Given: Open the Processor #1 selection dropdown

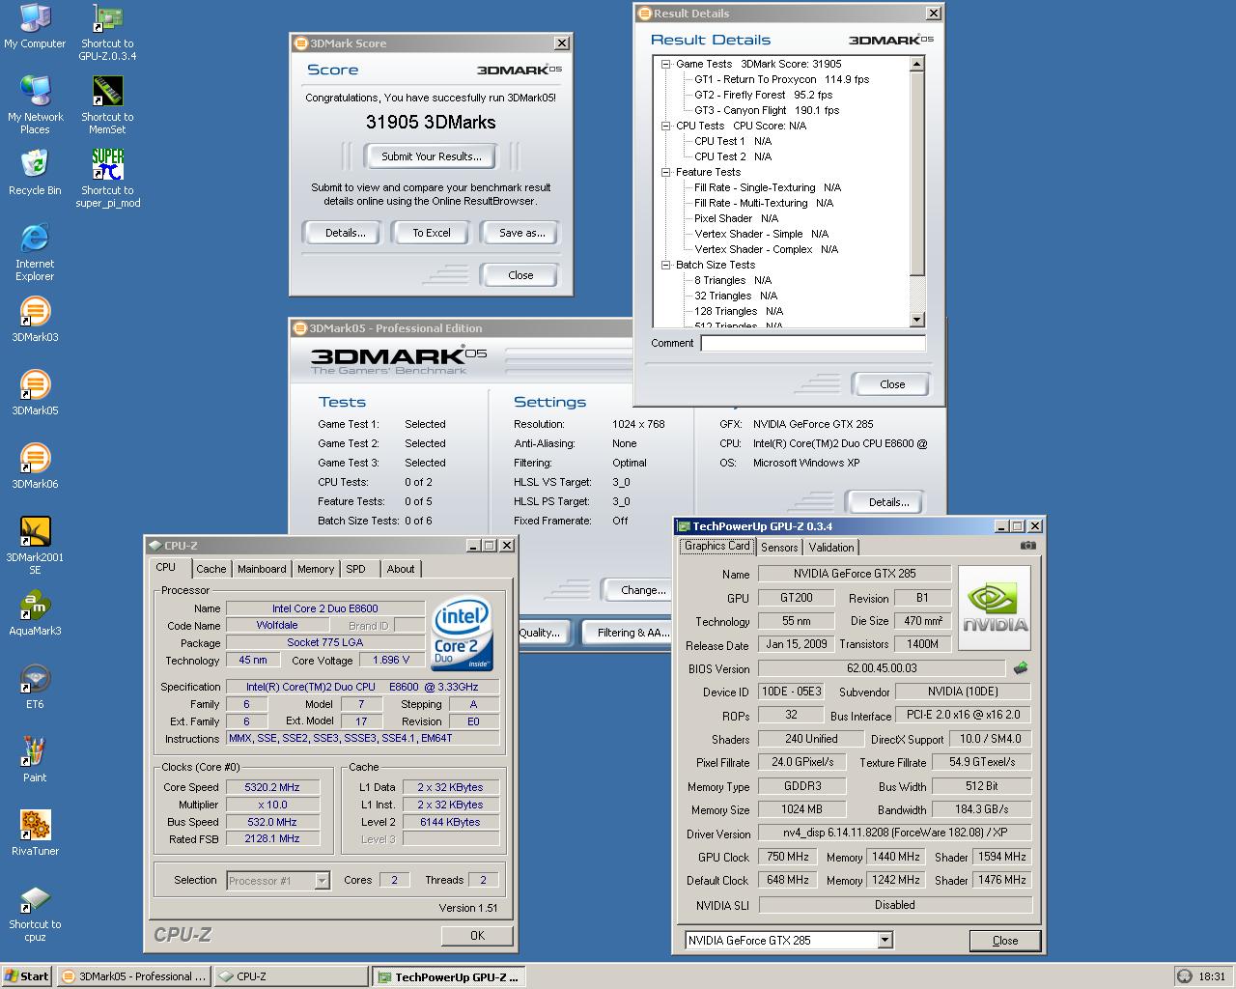Looking at the screenshot, I should point(323,881).
